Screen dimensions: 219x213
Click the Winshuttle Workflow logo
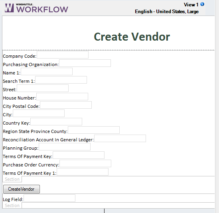(36, 8)
